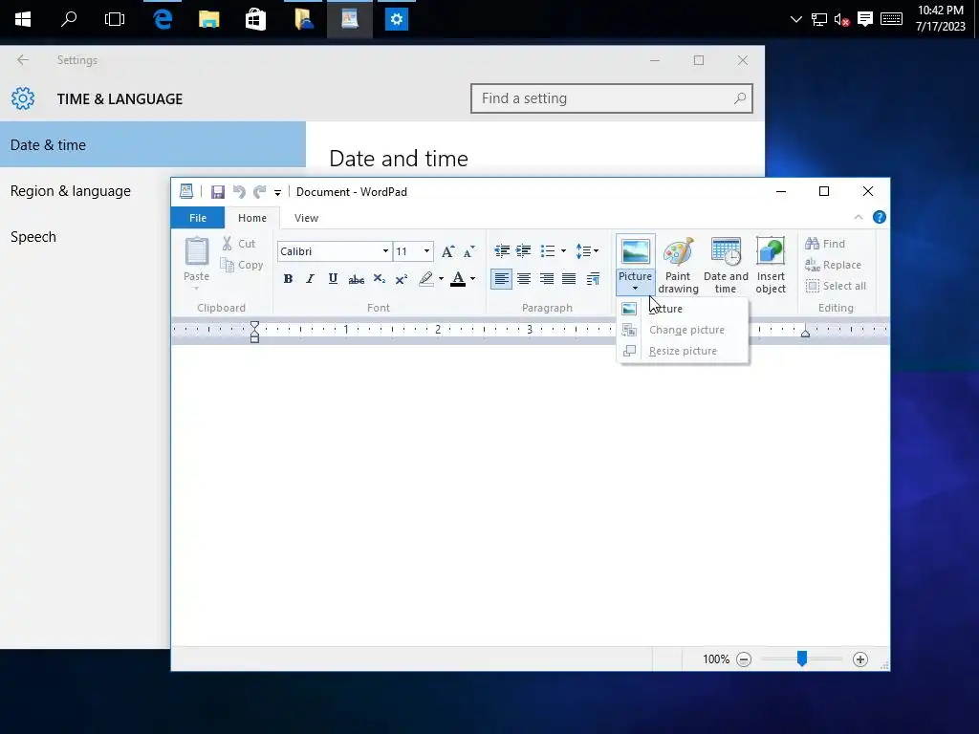
Task: Open the font color dropdown arrow
Action: [472, 279]
